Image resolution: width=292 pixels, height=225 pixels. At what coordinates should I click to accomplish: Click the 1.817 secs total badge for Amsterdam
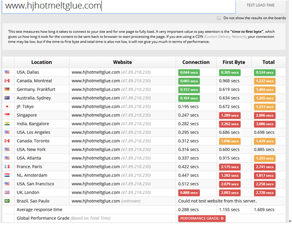pyautogui.click(x=264, y=176)
